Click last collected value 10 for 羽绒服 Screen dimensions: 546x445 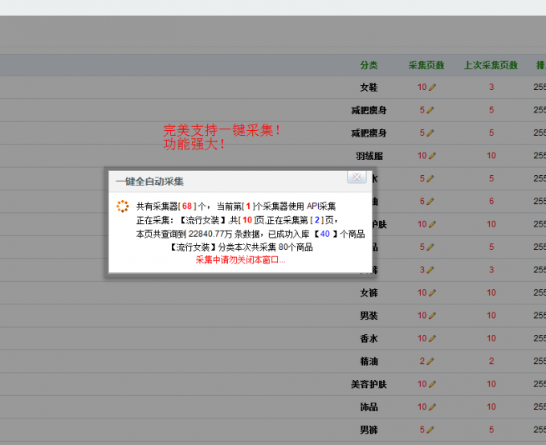click(x=491, y=155)
